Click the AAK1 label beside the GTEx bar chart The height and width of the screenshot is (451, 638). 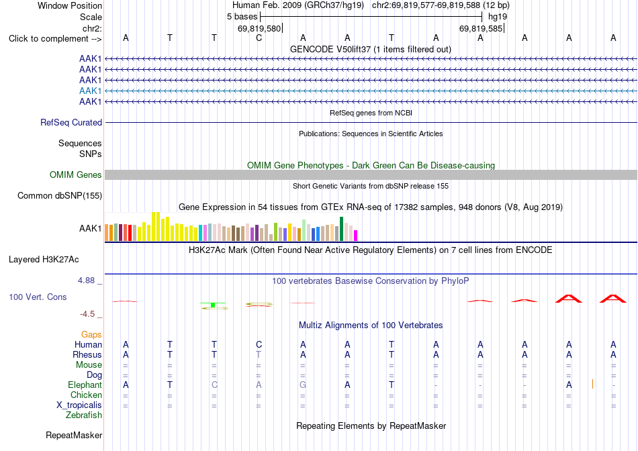pyautogui.click(x=91, y=229)
